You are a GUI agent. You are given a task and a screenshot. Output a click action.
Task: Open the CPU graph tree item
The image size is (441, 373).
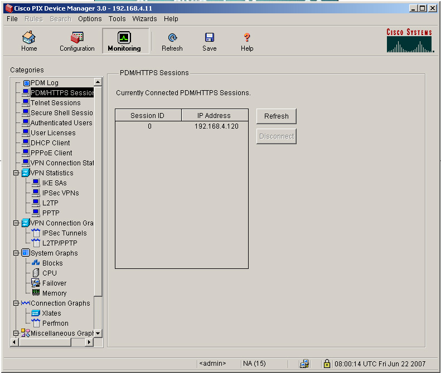(x=49, y=273)
